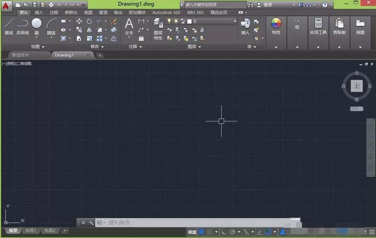Expand the 块 block panel
The width and height of the screenshot is (376, 238).
pyautogui.click(x=251, y=46)
